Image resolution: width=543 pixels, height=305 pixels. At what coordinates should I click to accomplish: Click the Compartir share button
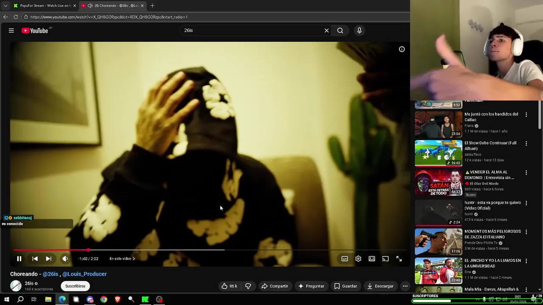coord(274,286)
